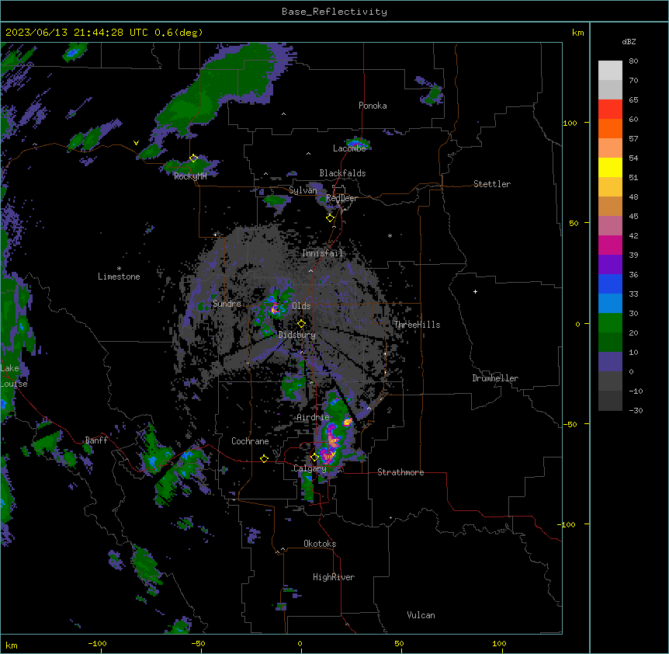Click the HighRiver label
This screenshot has width=669, height=654.
pyautogui.click(x=334, y=577)
